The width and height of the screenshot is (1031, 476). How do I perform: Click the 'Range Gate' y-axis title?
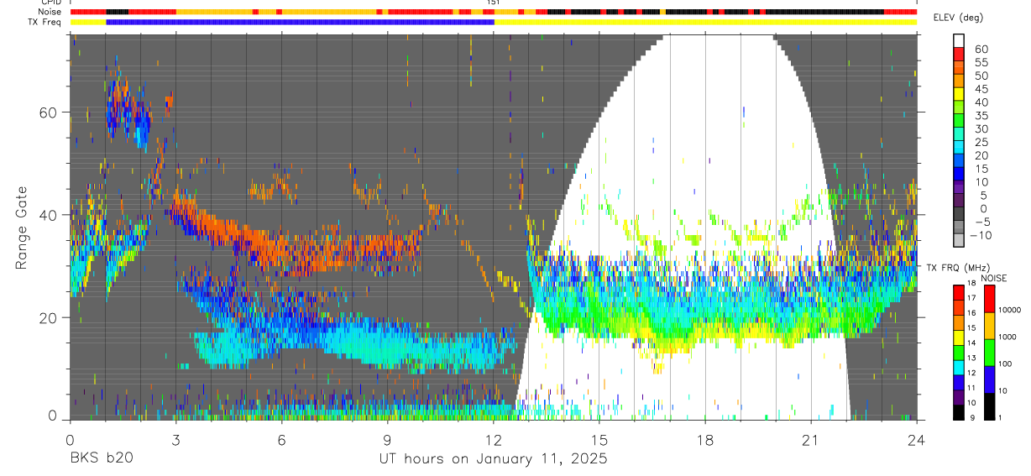point(22,228)
